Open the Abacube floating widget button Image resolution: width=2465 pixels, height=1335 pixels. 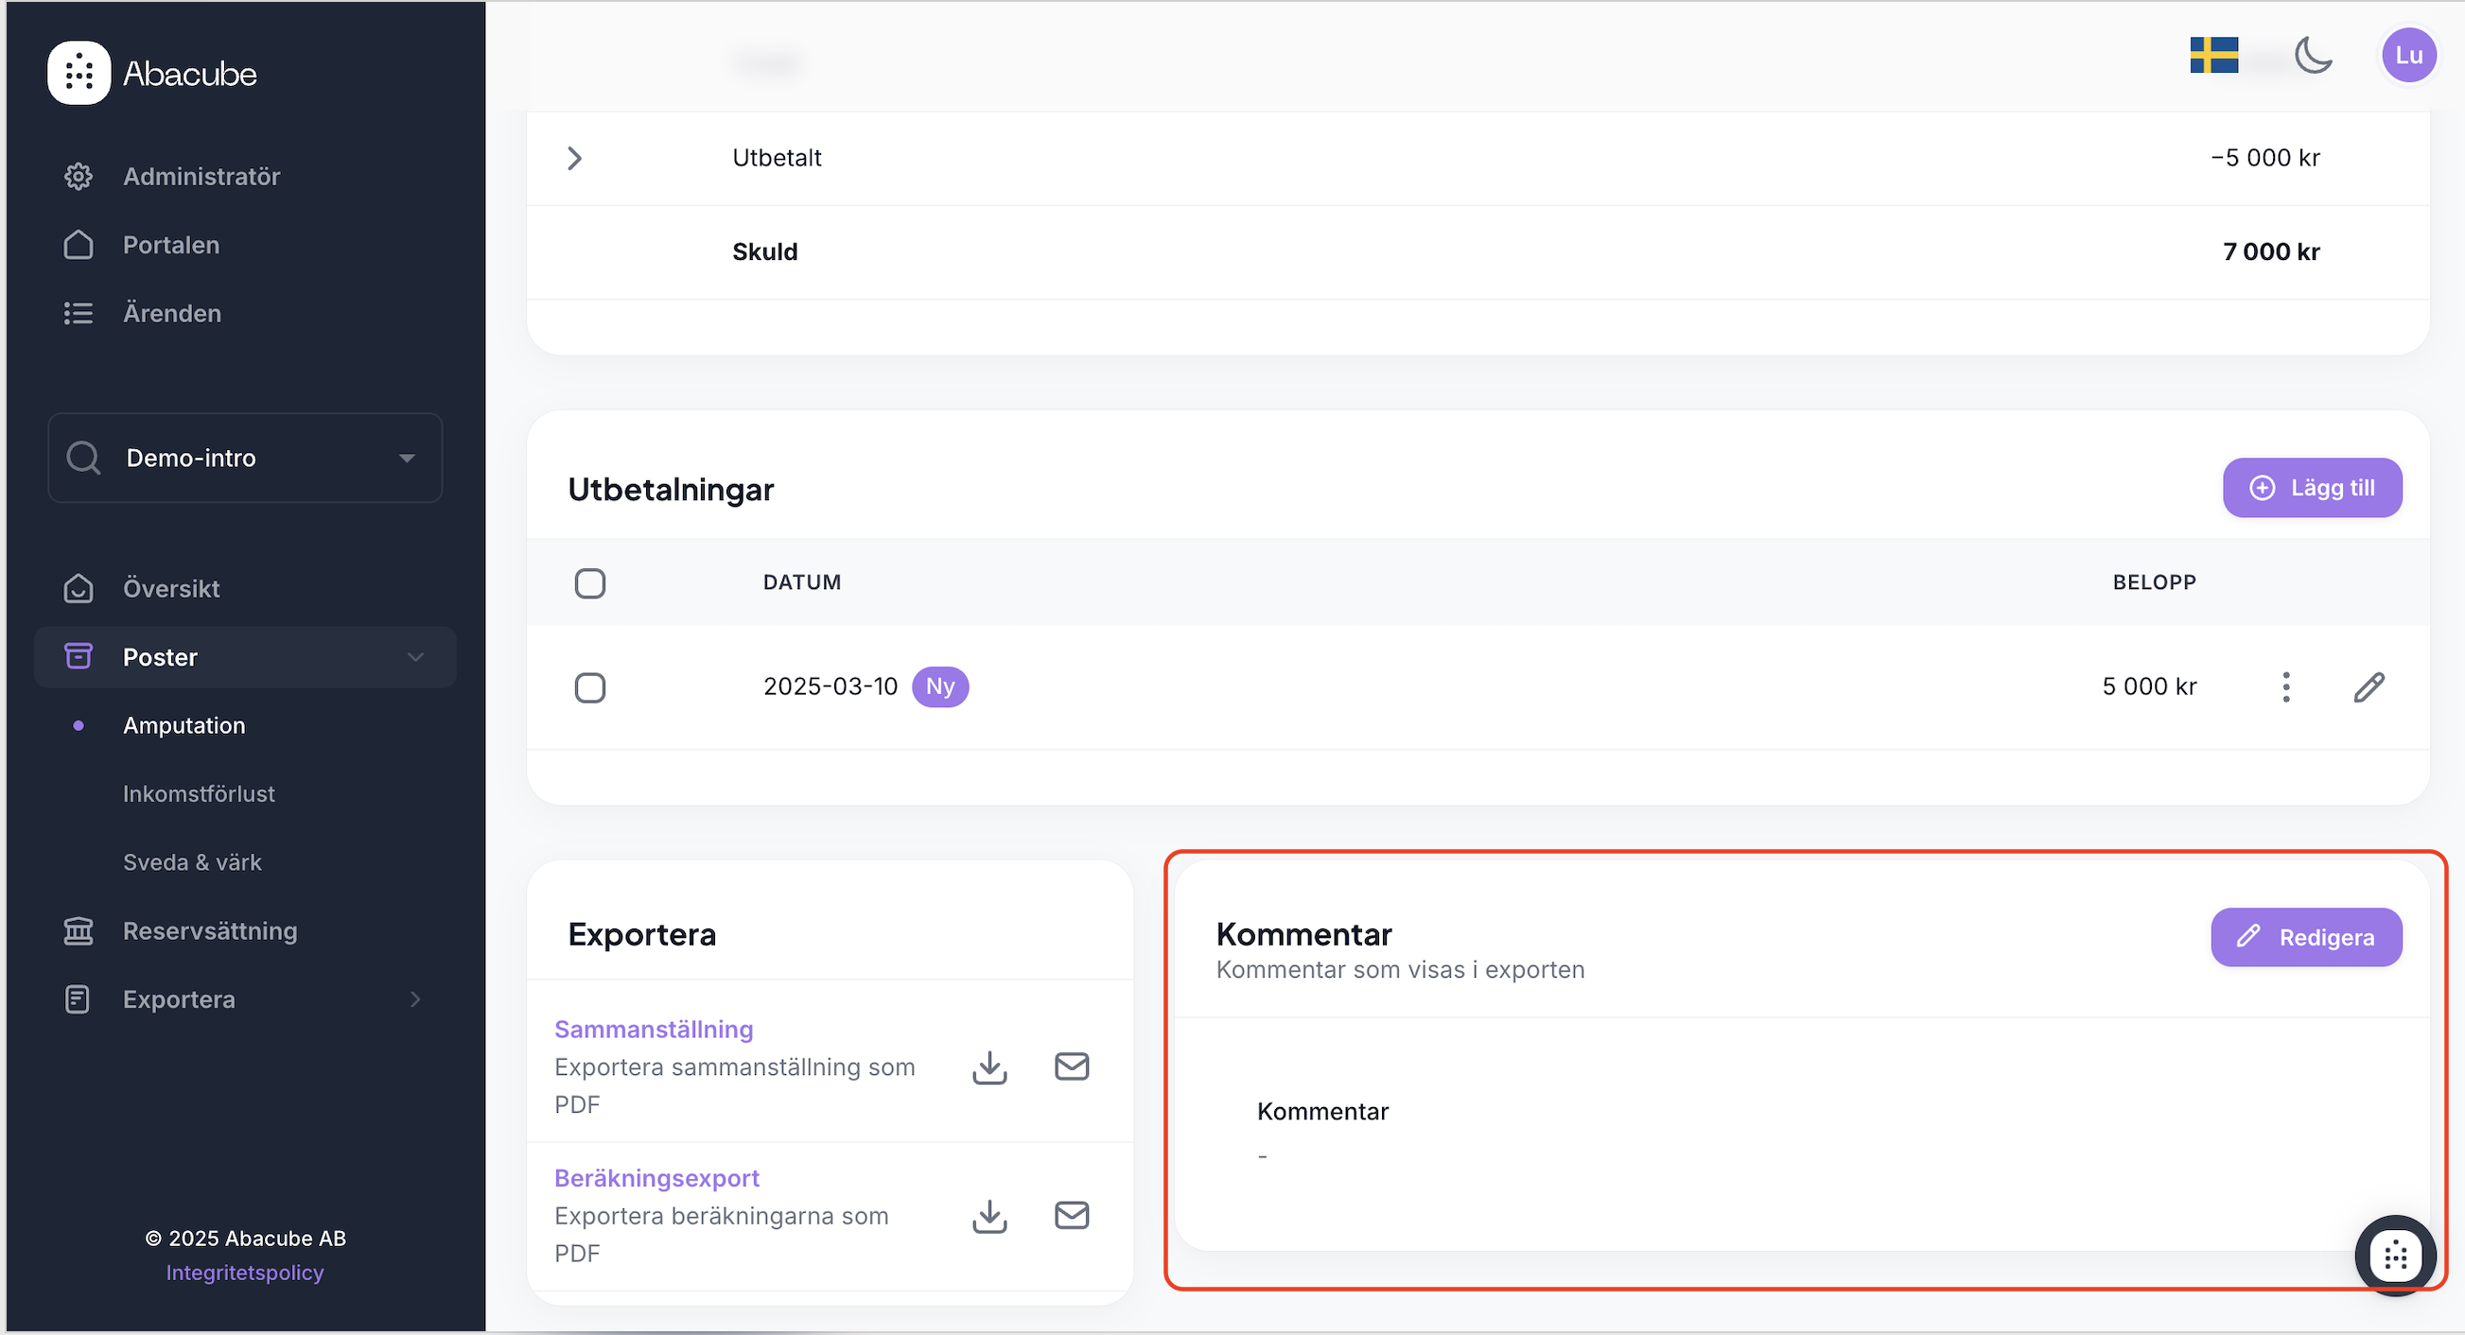point(2394,1255)
